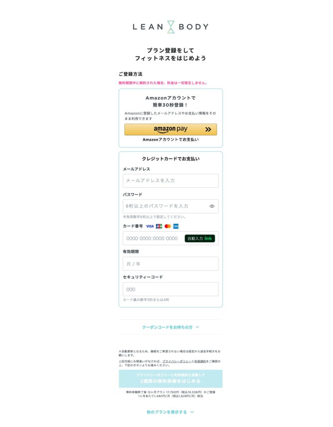Open the 利用規約 terms link
333x427 pixels.
(x=200, y=362)
